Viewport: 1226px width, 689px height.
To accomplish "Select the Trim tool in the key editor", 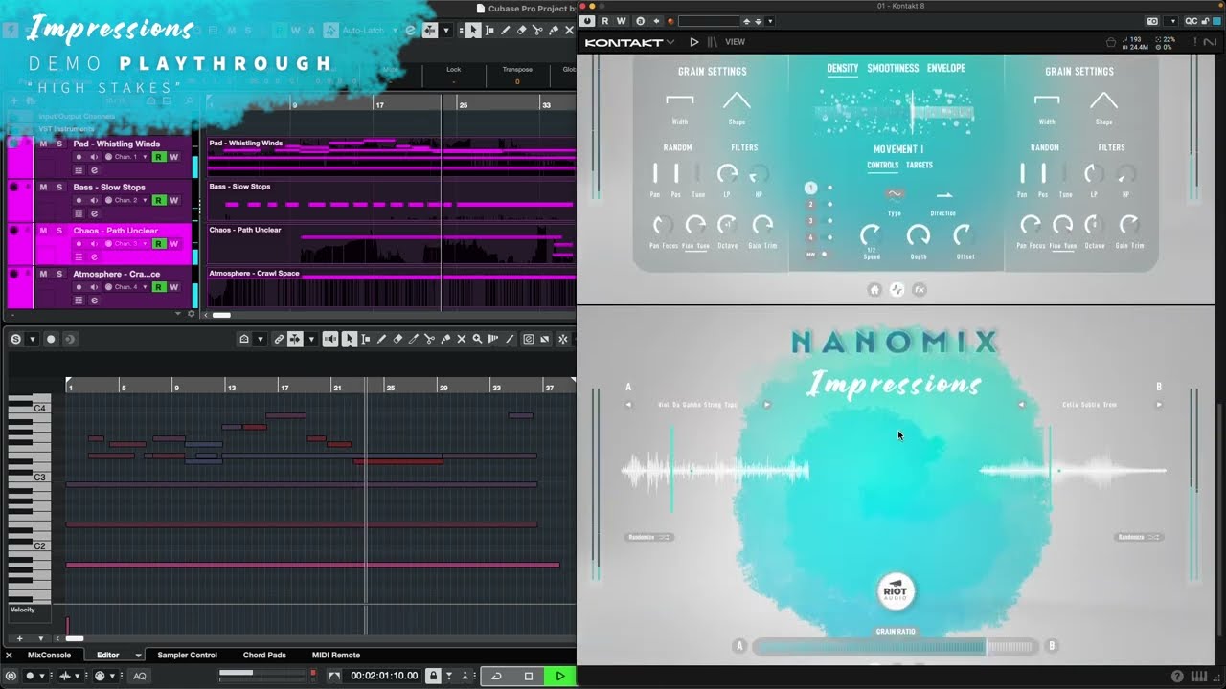I will 414,339.
